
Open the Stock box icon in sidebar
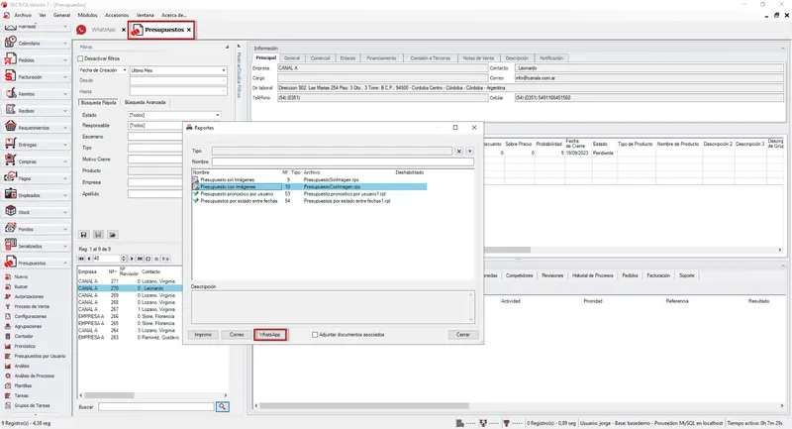(10, 212)
